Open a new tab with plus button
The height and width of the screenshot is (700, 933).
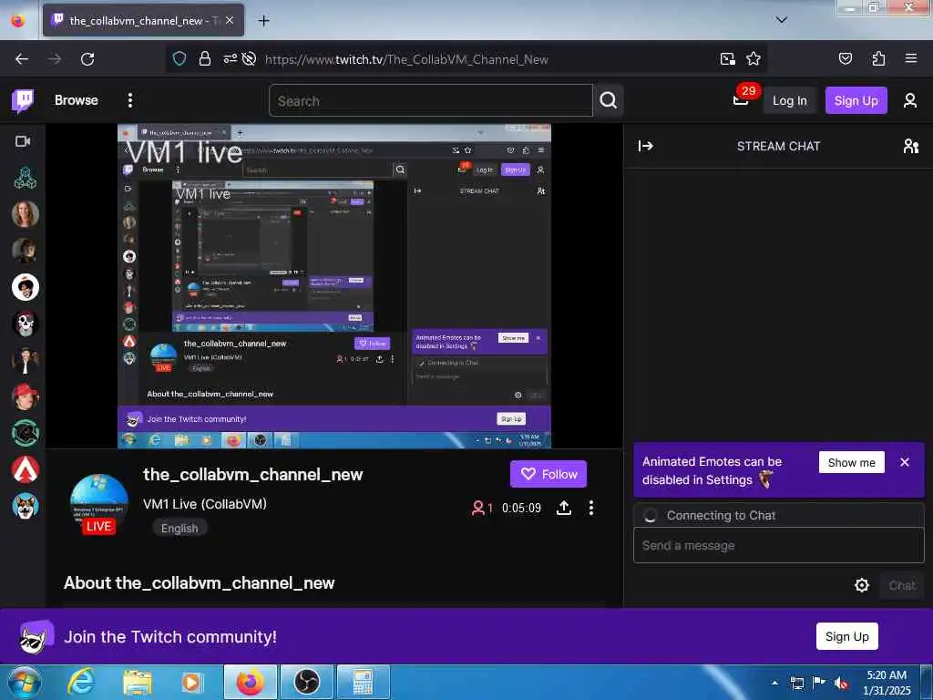click(263, 21)
